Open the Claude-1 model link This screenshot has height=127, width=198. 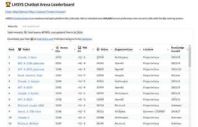coord(24,117)
